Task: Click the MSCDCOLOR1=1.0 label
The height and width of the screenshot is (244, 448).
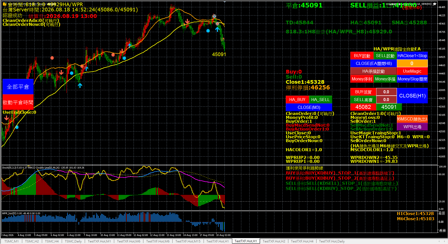Action: 372,150
